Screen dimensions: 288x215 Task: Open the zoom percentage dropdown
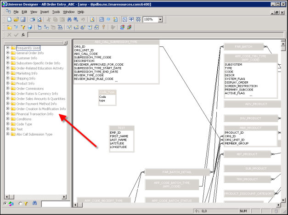[x=160, y=20]
